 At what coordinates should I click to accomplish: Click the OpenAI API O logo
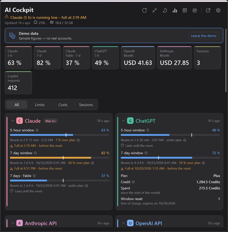coord(130,223)
